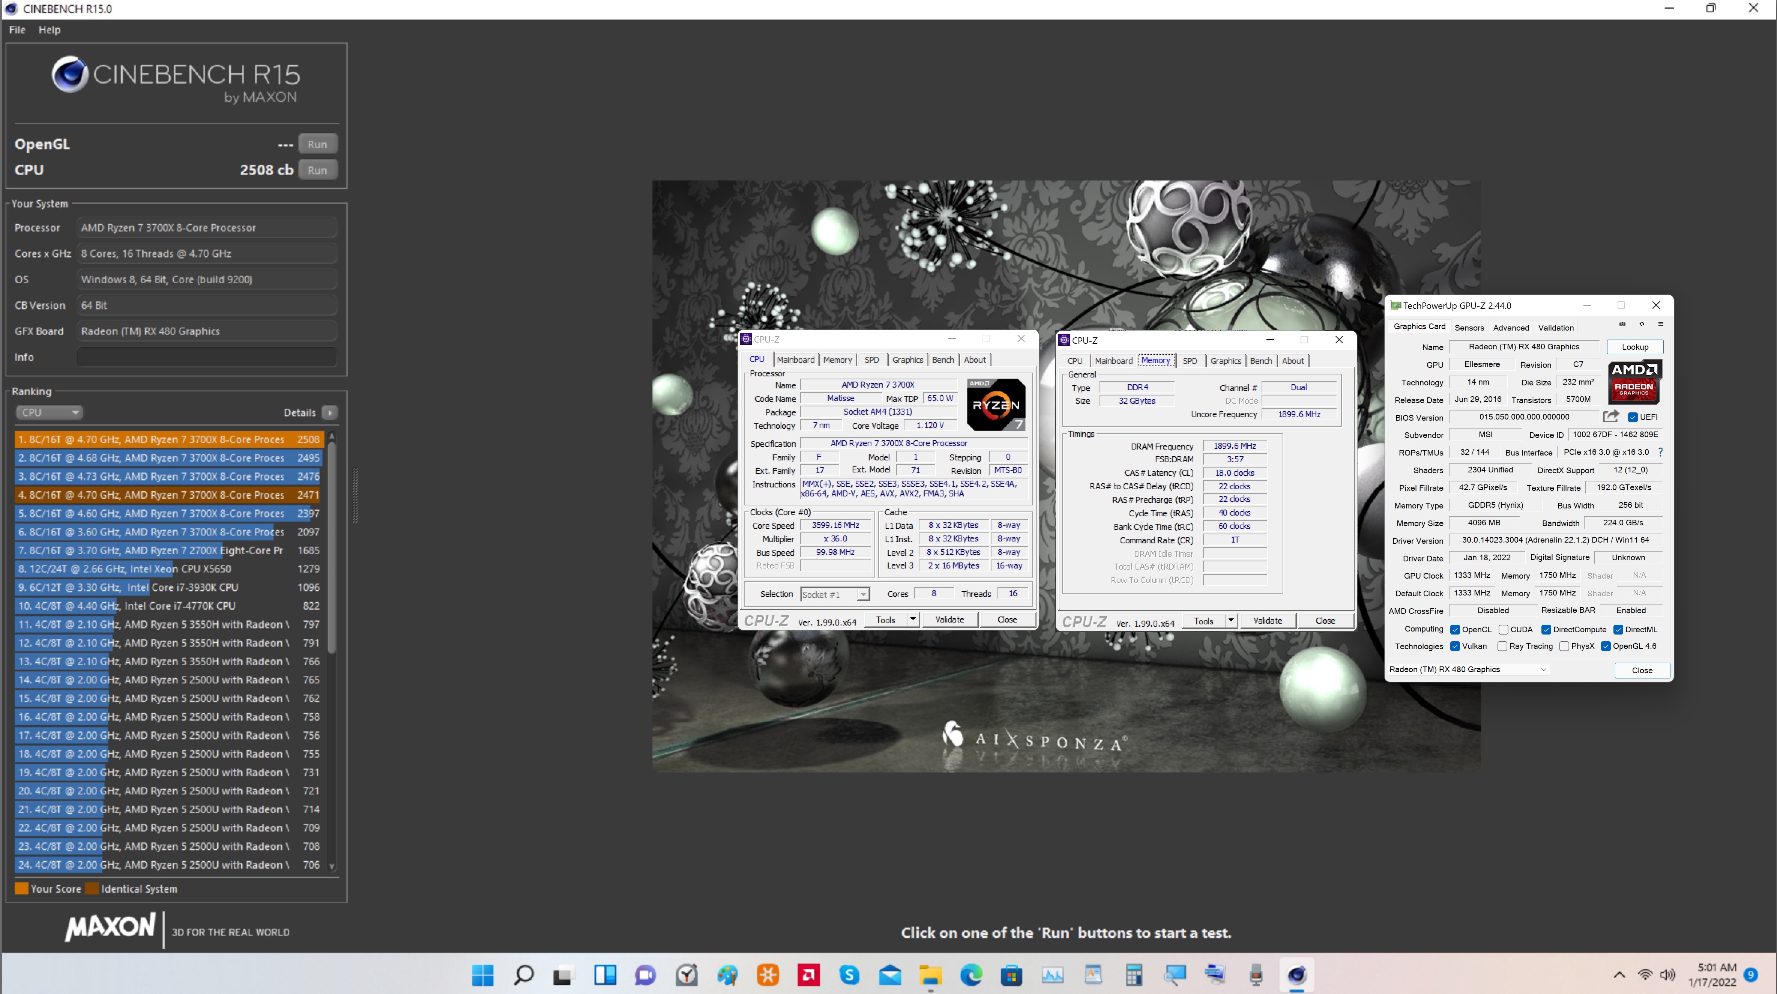This screenshot has width=1777, height=994.
Task: Switch to Mainboard tab in left CPU-Z
Action: point(795,359)
